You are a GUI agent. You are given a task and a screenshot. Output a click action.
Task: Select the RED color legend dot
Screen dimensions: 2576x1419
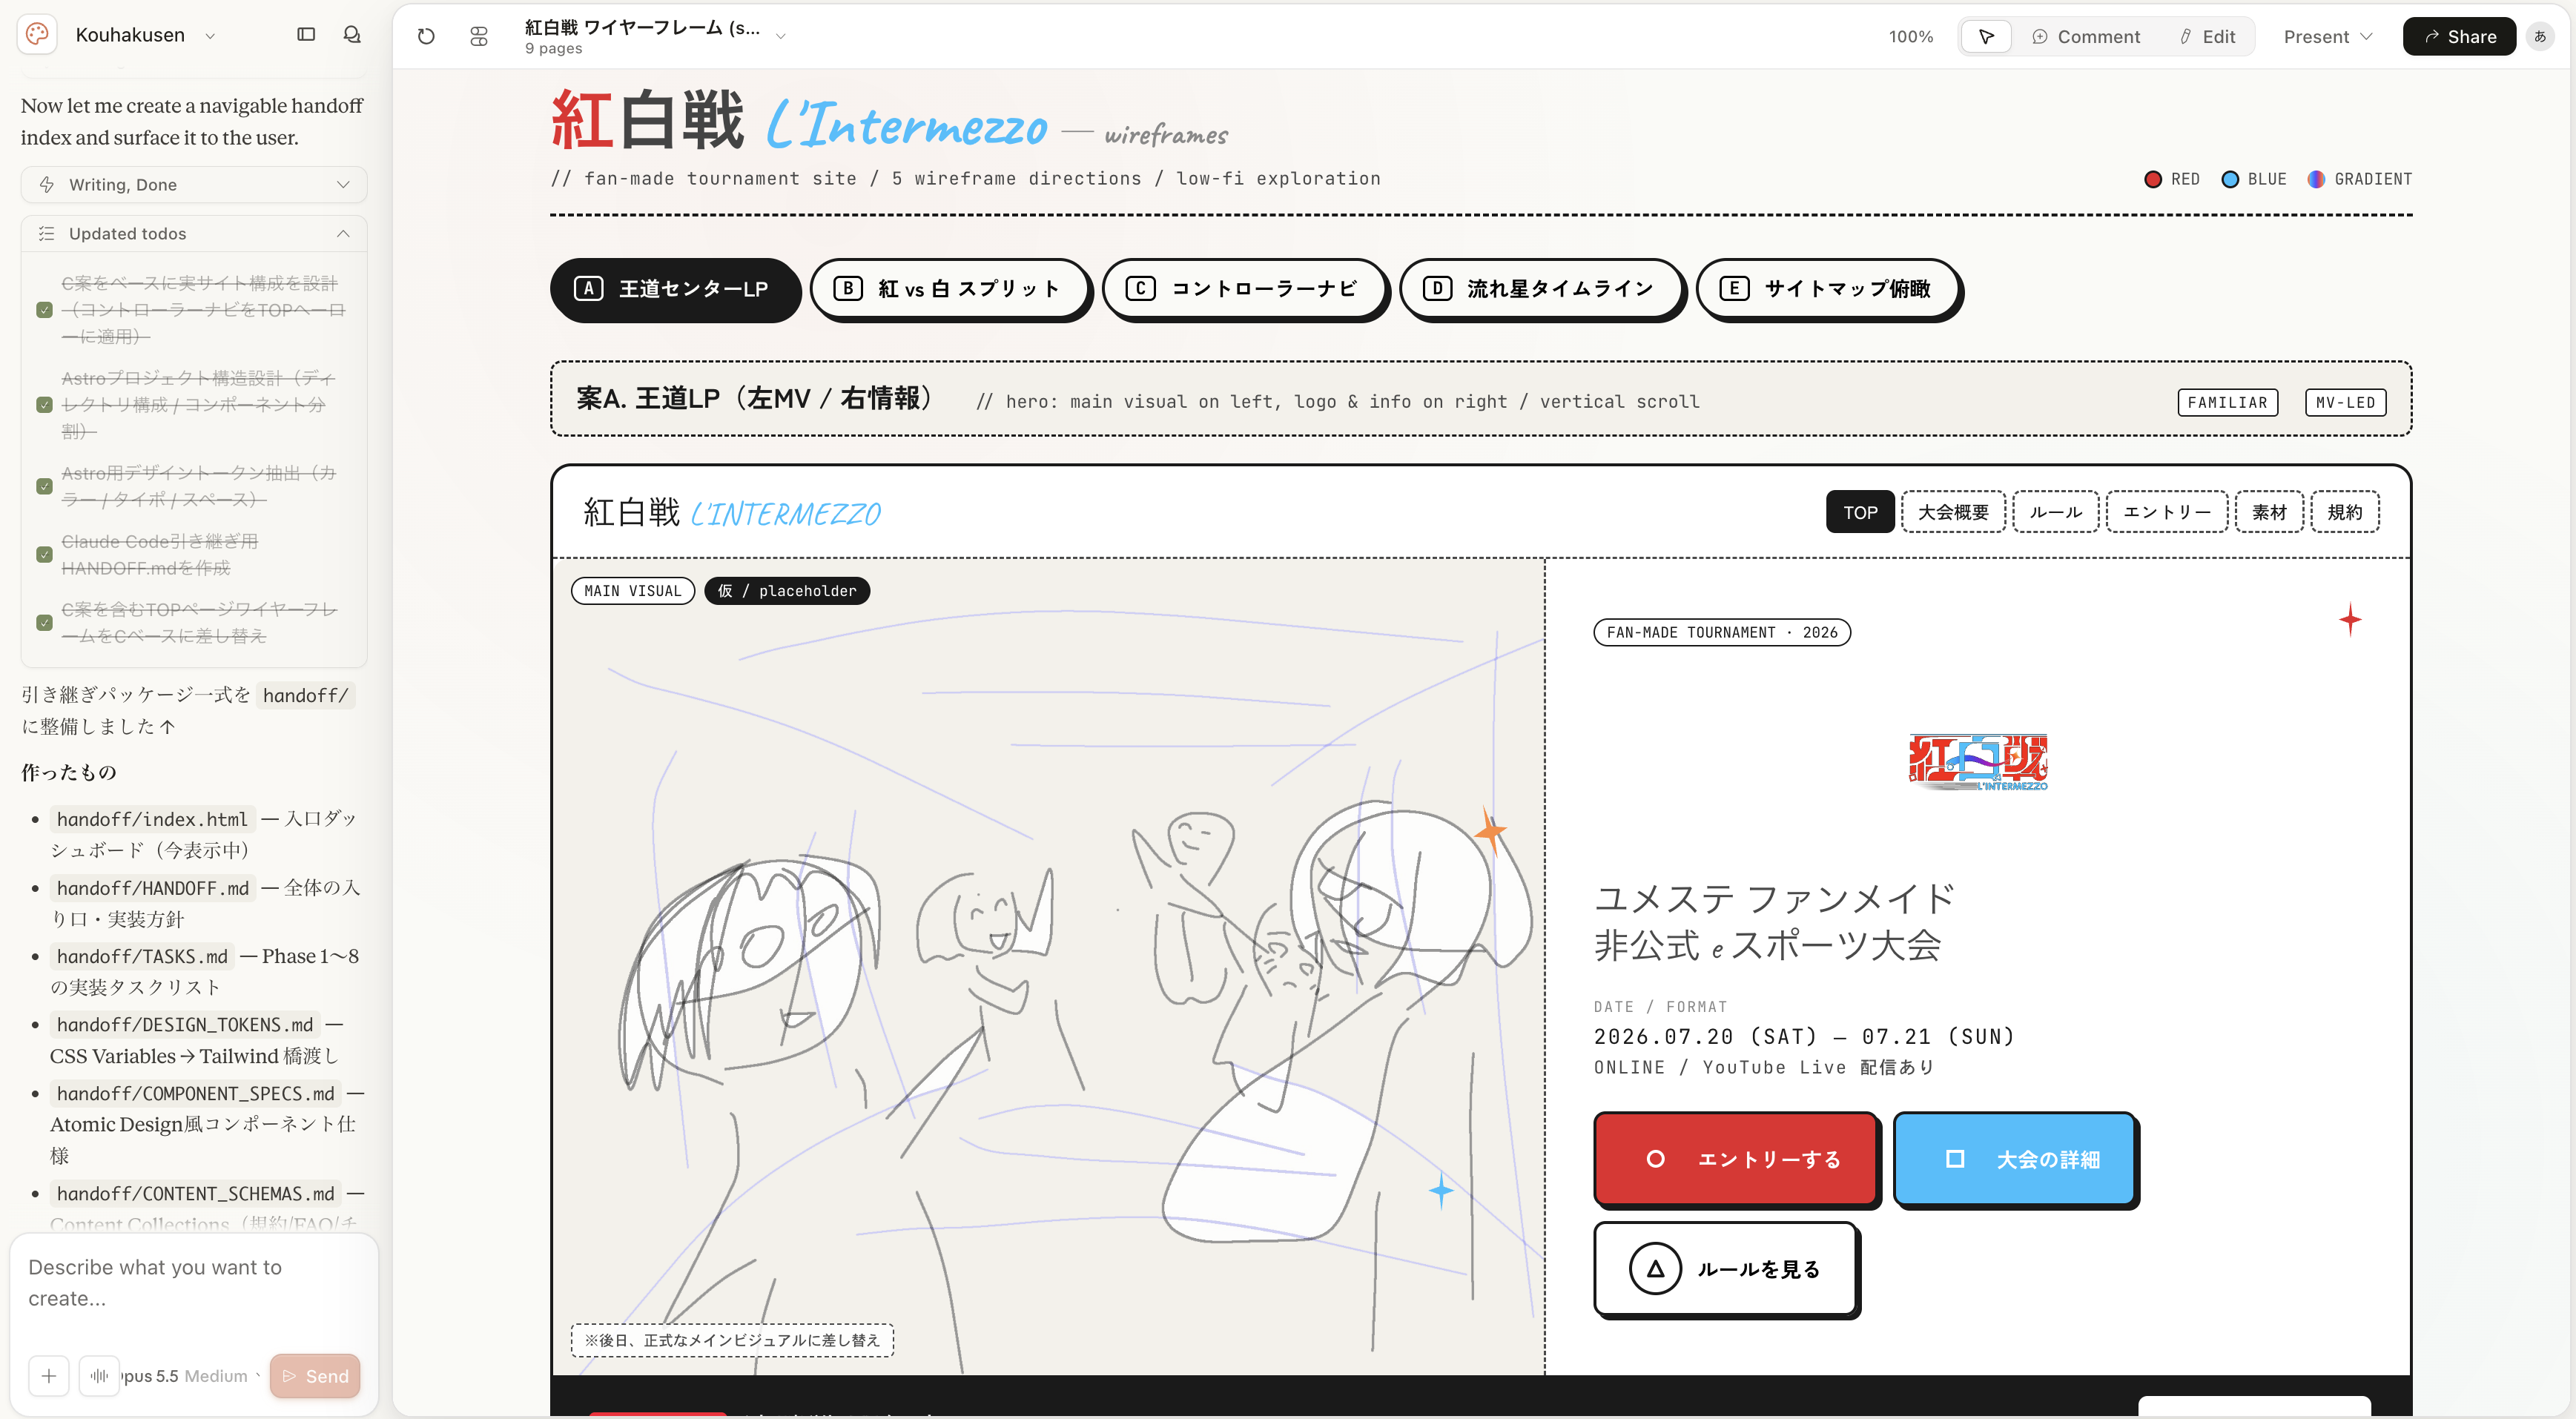pyautogui.click(x=2153, y=180)
